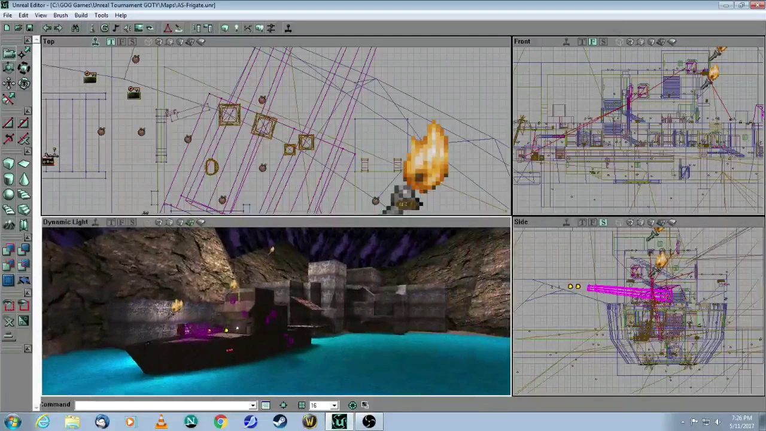Select Brush Scaling tool
This screenshot has height=431, width=766.
[8, 68]
